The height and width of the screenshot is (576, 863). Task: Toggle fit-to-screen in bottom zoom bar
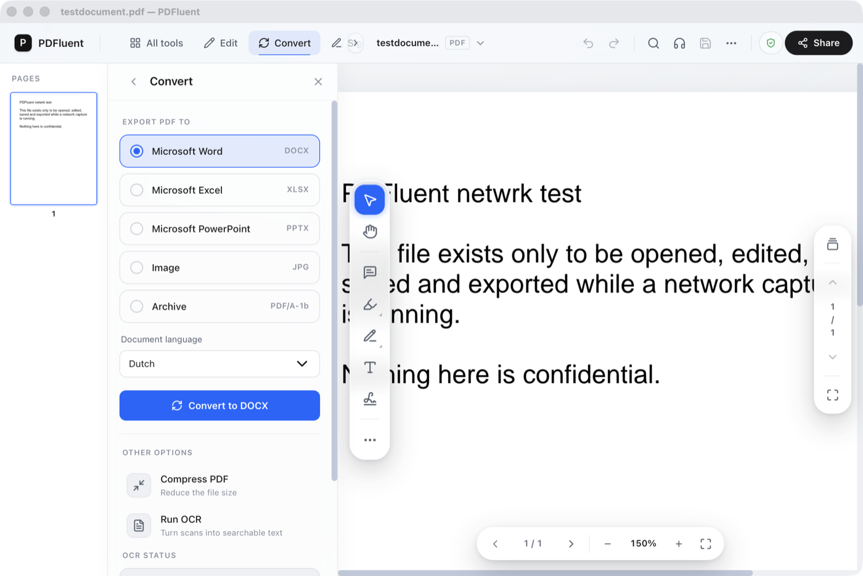pos(706,544)
